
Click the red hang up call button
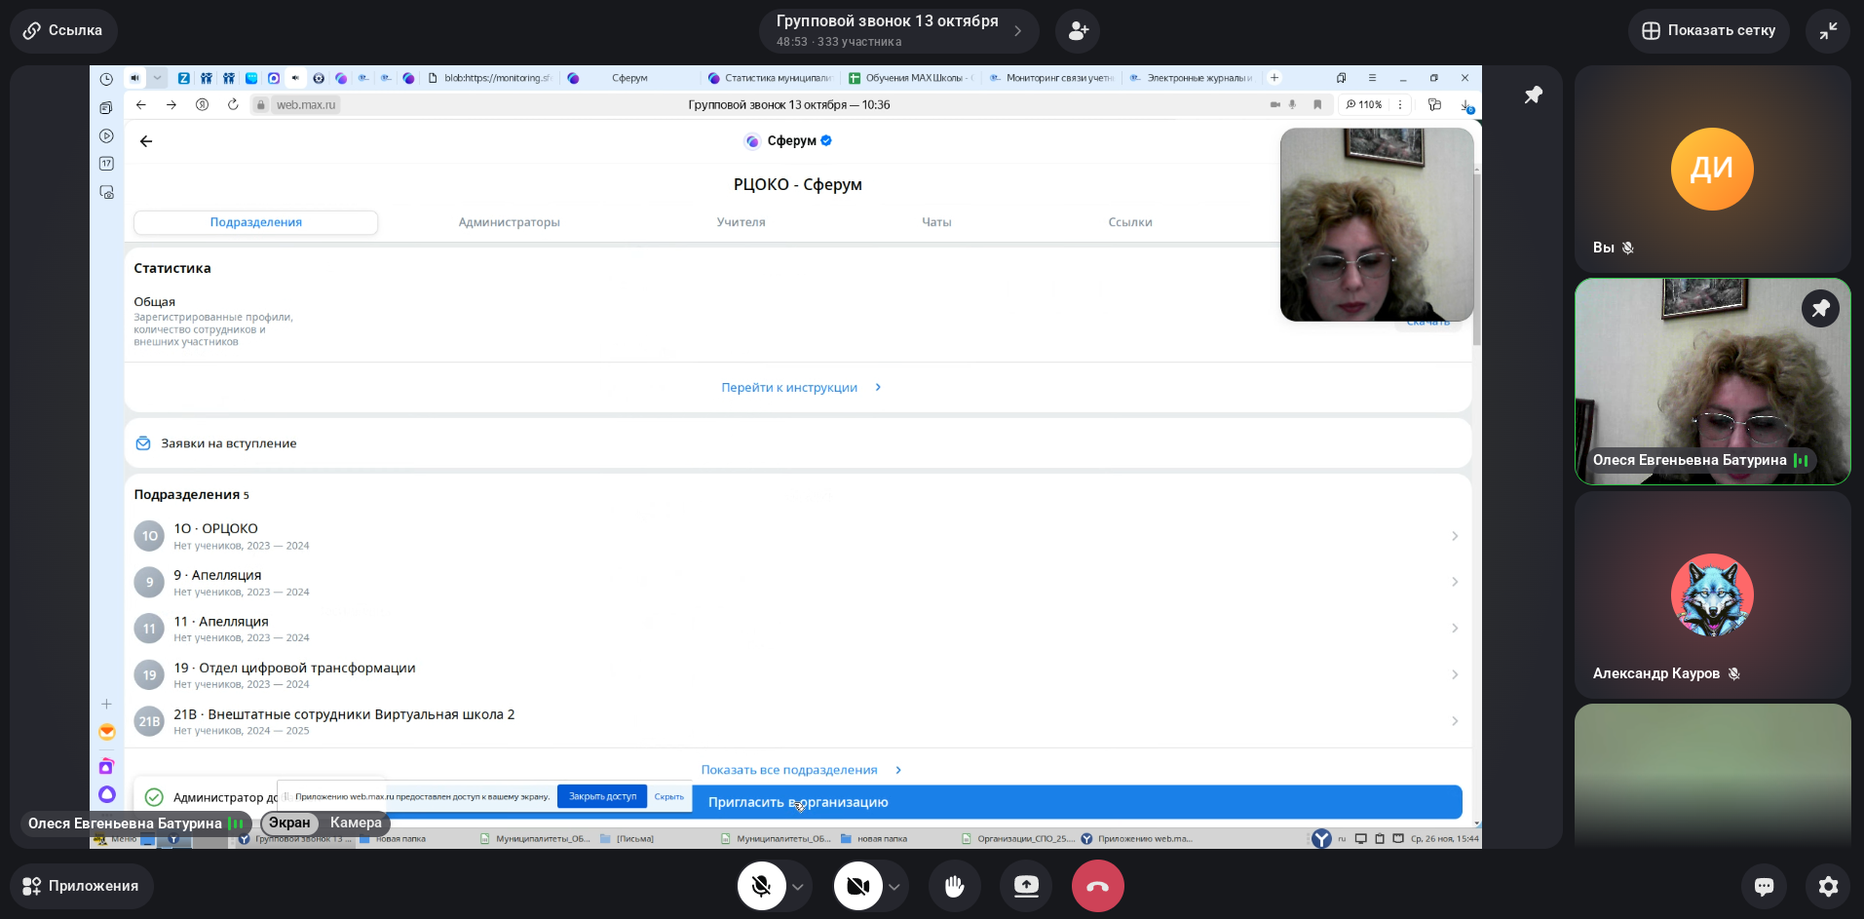[x=1097, y=886]
